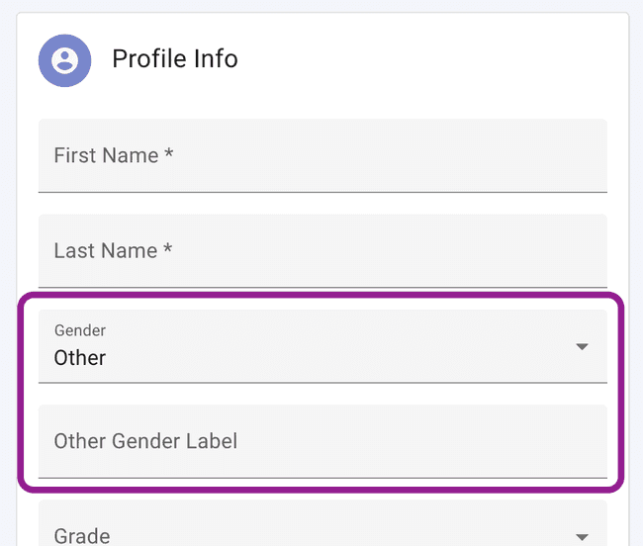The width and height of the screenshot is (643, 546).
Task: Click the 'Other Gender Label' placeholder text
Action: click(x=145, y=441)
